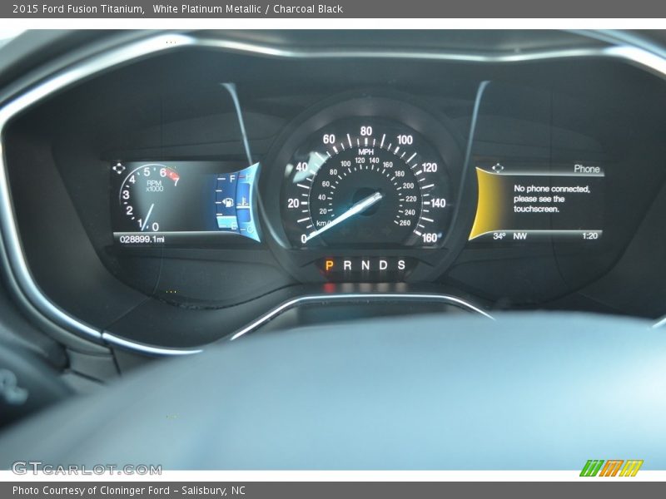The image size is (666, 499).
Task: Click the 'No phone connected' message
Action: click(552, 199)
